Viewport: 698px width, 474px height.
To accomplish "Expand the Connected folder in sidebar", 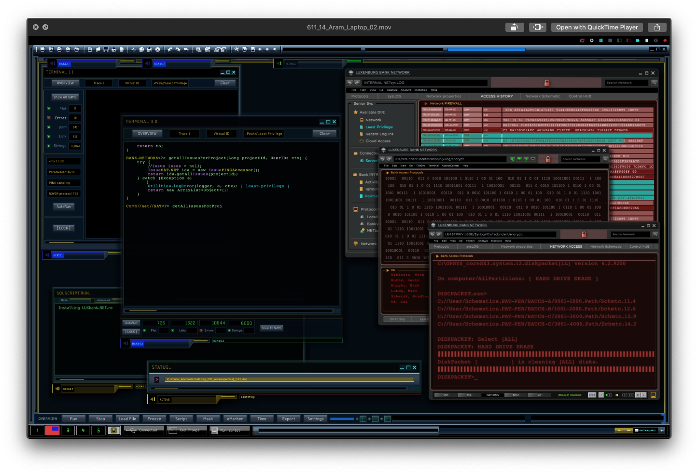I will click(x=356, y=153).
